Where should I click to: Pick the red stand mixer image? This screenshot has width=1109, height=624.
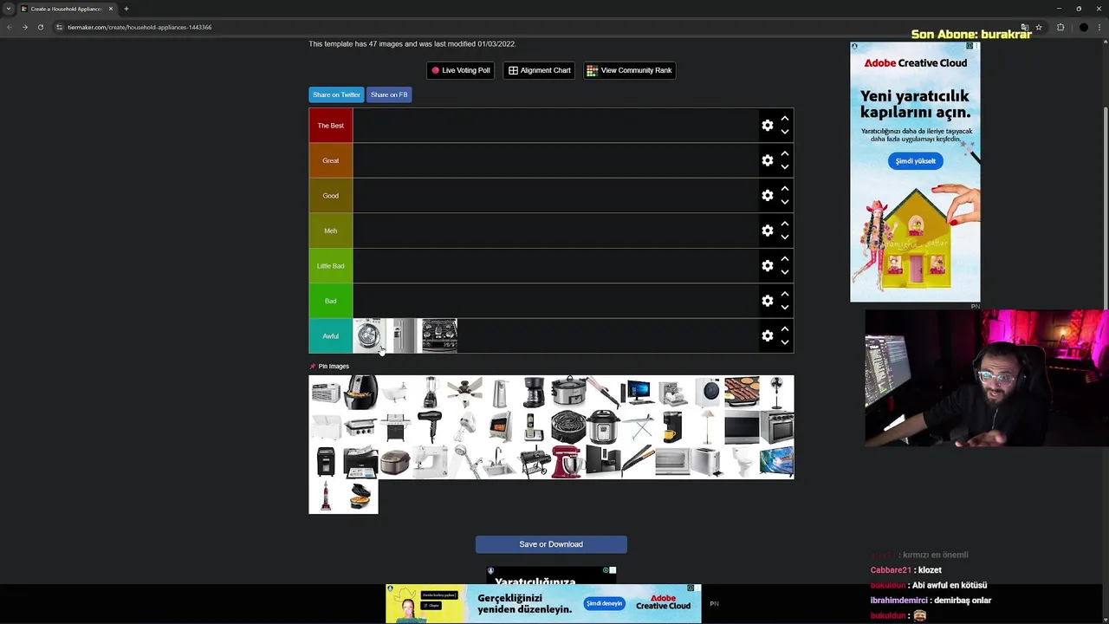568,462
